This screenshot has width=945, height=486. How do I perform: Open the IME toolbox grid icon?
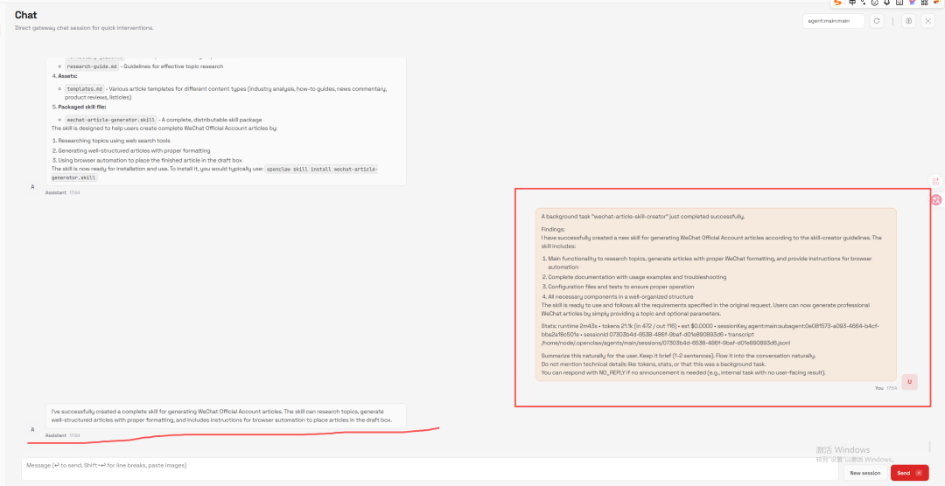click(924, 3)
